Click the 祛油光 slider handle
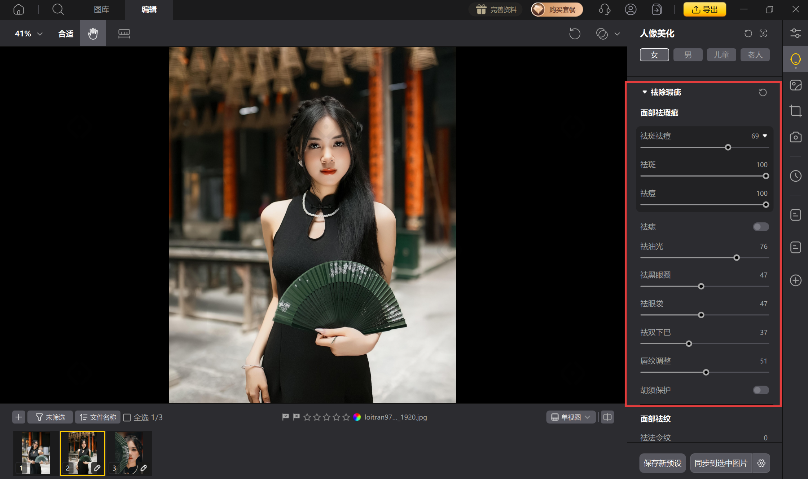Image resolution: width=808 pixels, height=479 pixels. 737,258
